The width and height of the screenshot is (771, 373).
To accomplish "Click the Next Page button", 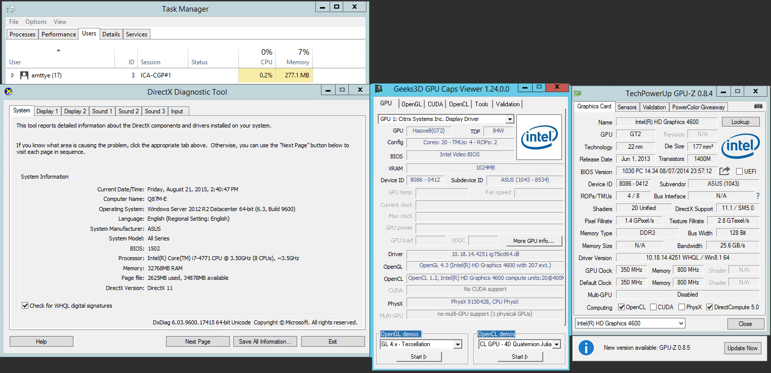I will pos(198,342).
